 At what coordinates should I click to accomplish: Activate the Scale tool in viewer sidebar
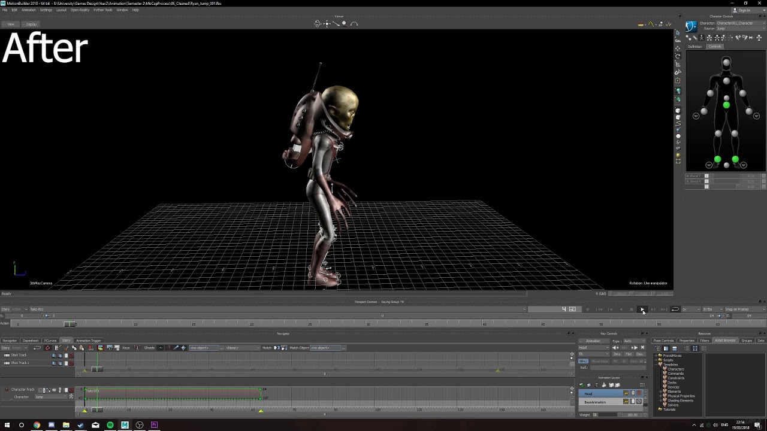pyautogui.click(x=678, y=64)
